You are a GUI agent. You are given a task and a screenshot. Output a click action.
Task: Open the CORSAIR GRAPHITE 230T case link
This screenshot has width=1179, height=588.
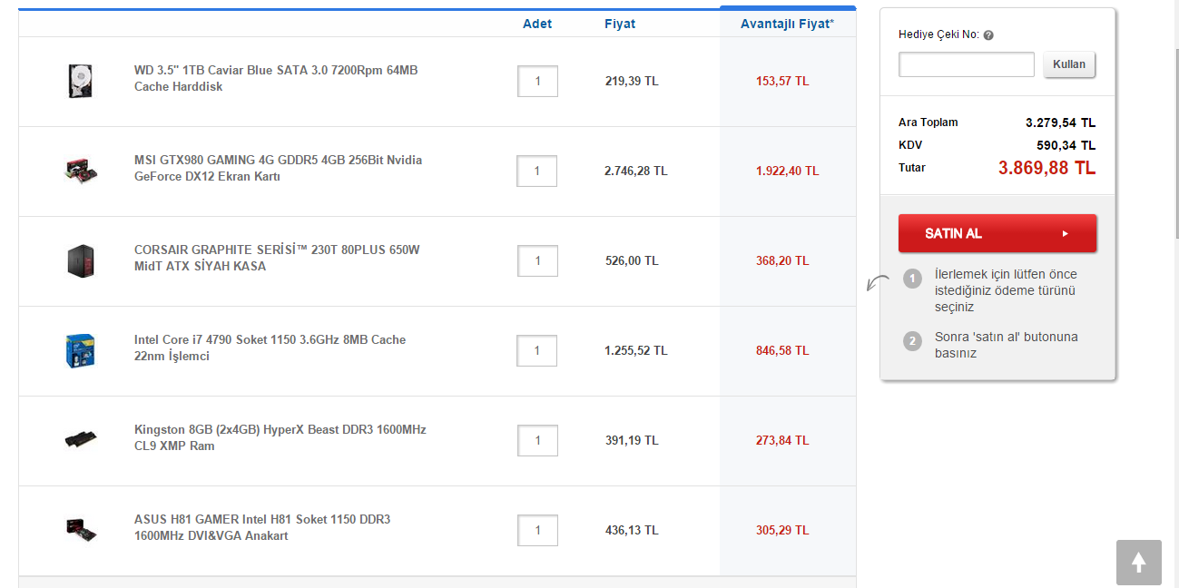coord(277,258)
